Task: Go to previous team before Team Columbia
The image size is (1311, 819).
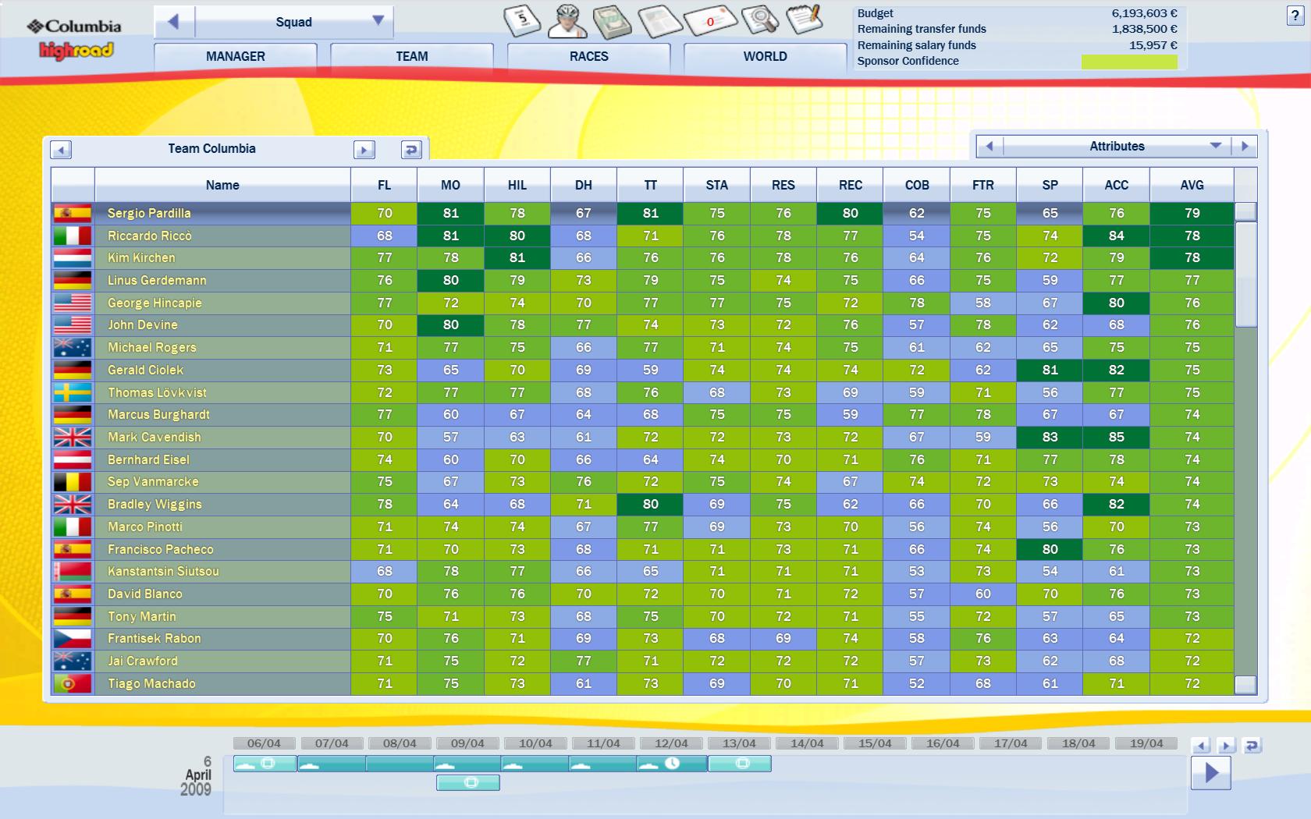Action: click(x=61, y=149)
